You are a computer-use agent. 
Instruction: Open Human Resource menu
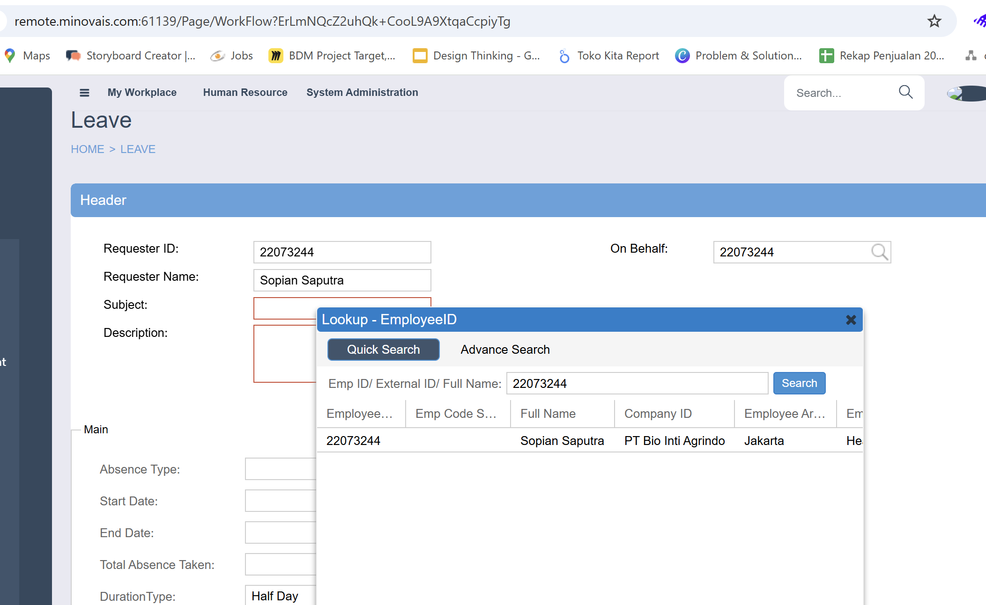(x=245, y=93)
